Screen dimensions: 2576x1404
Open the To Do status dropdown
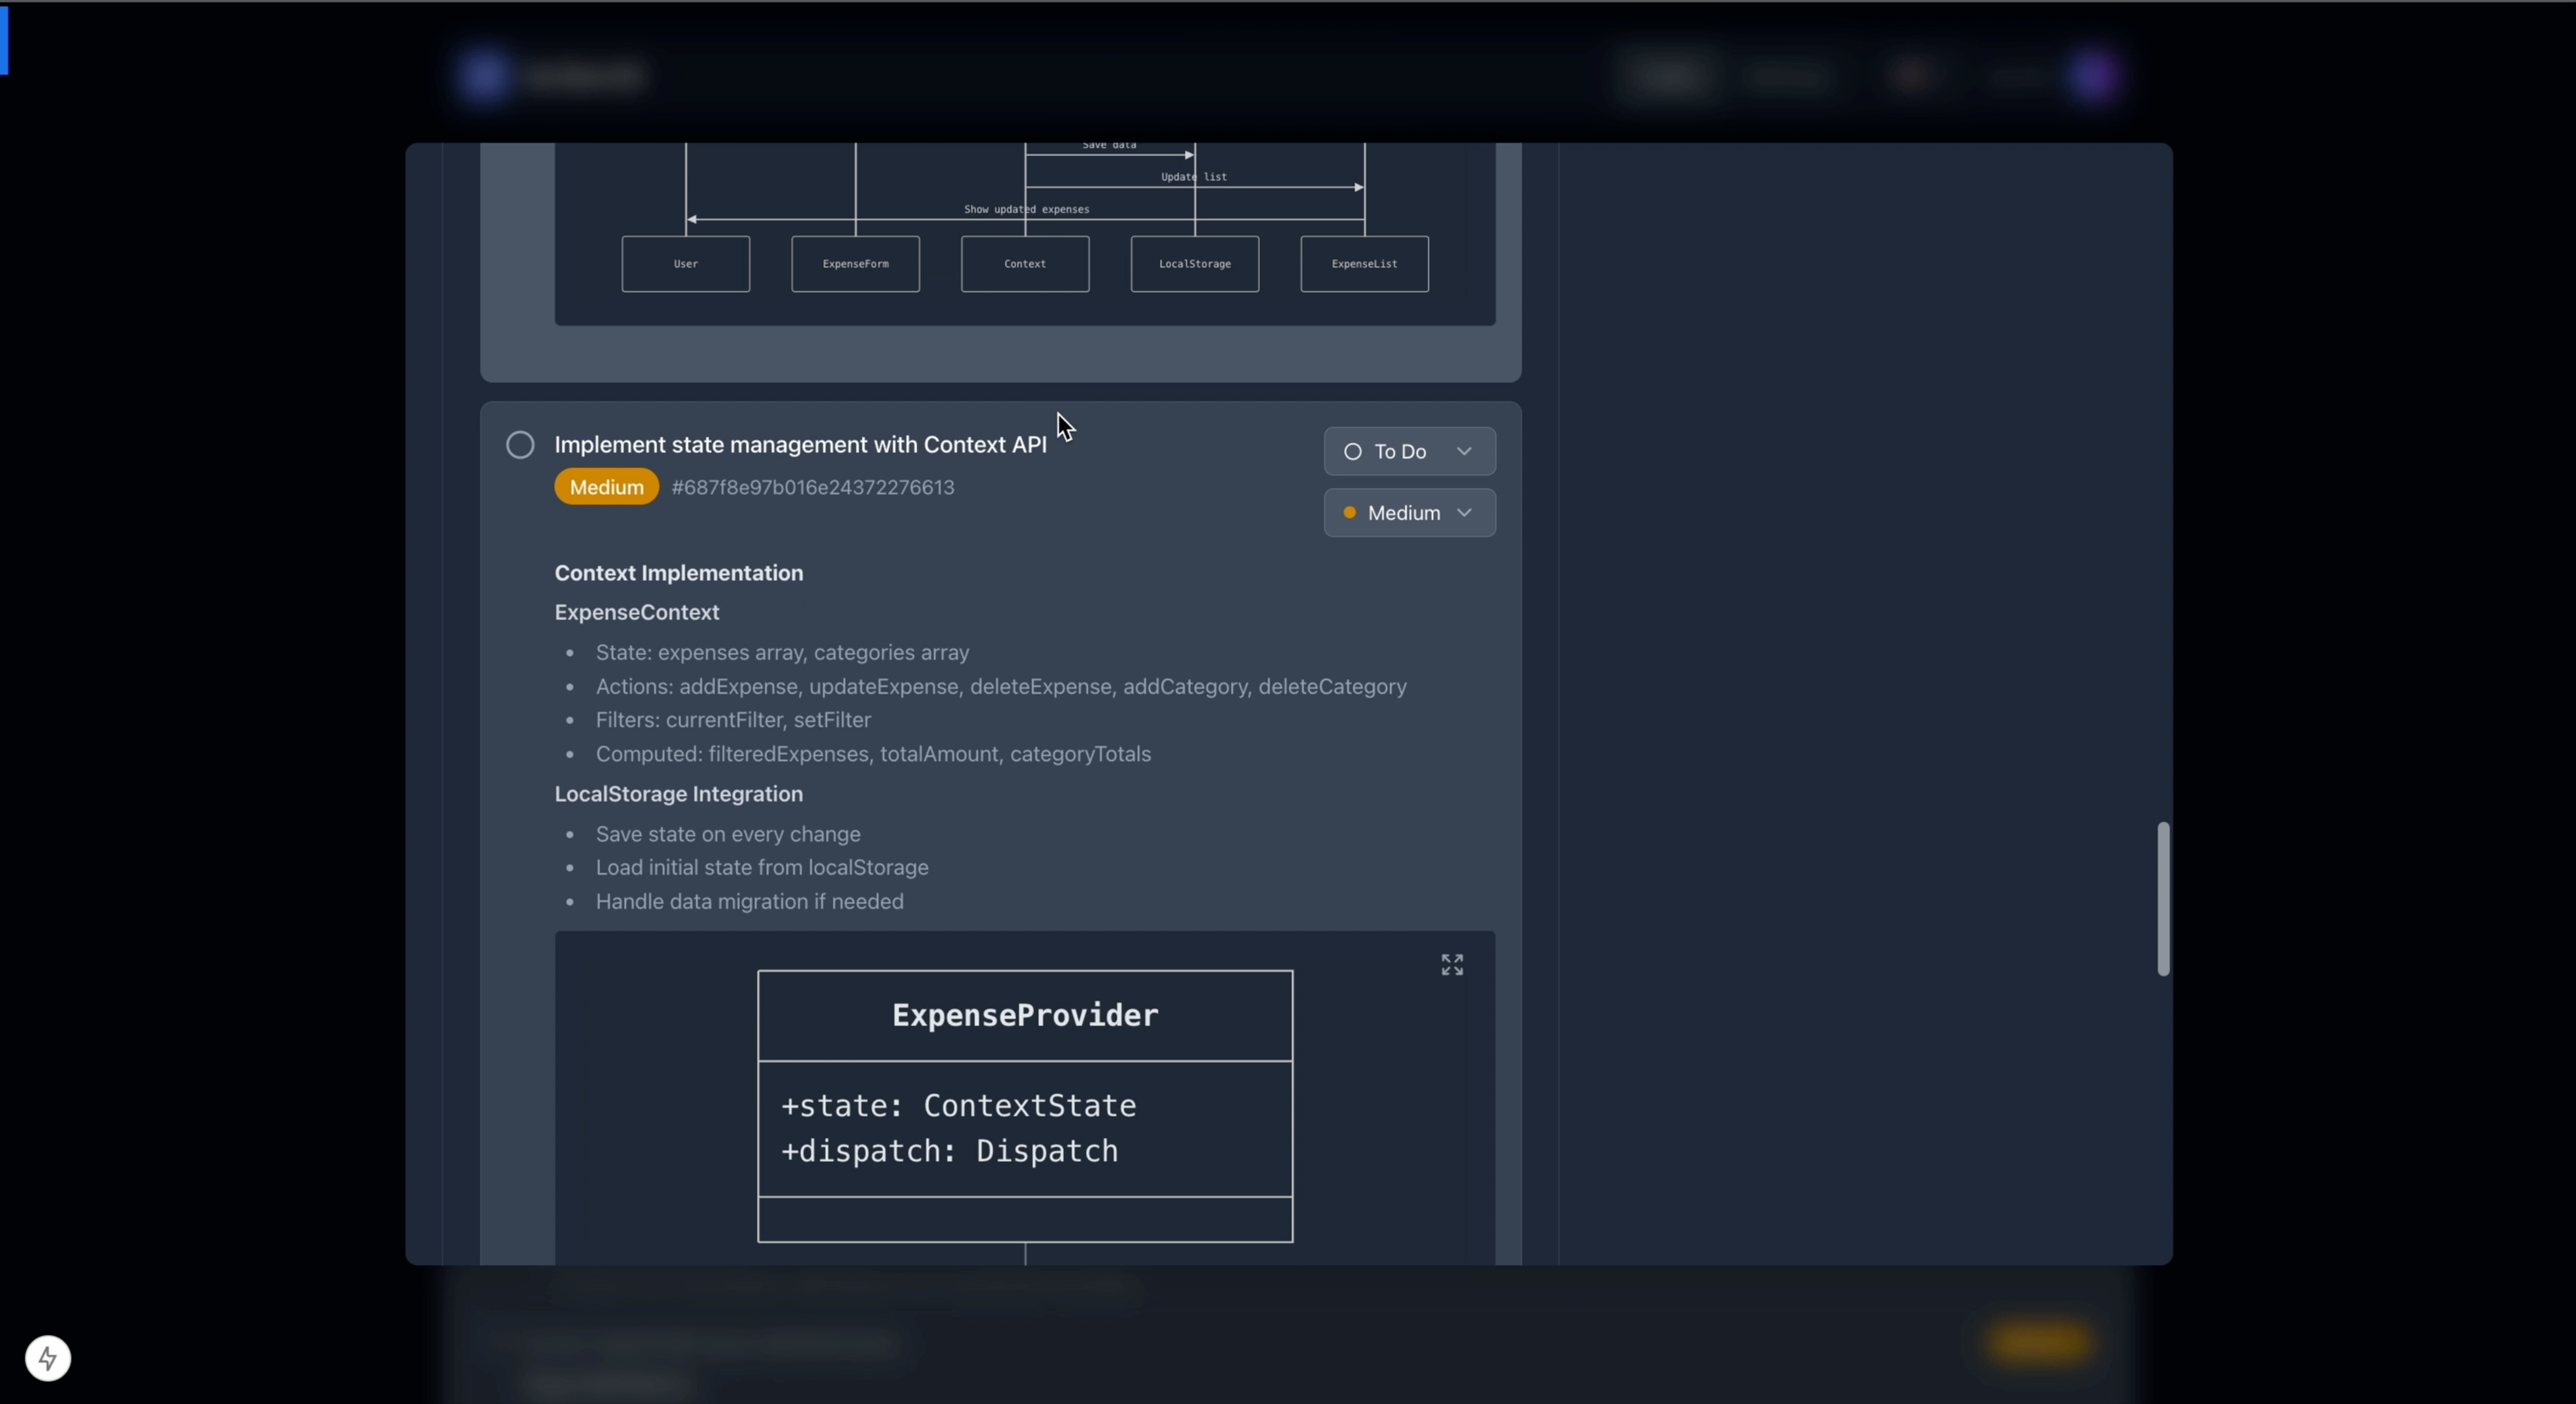coord(1409,451)
